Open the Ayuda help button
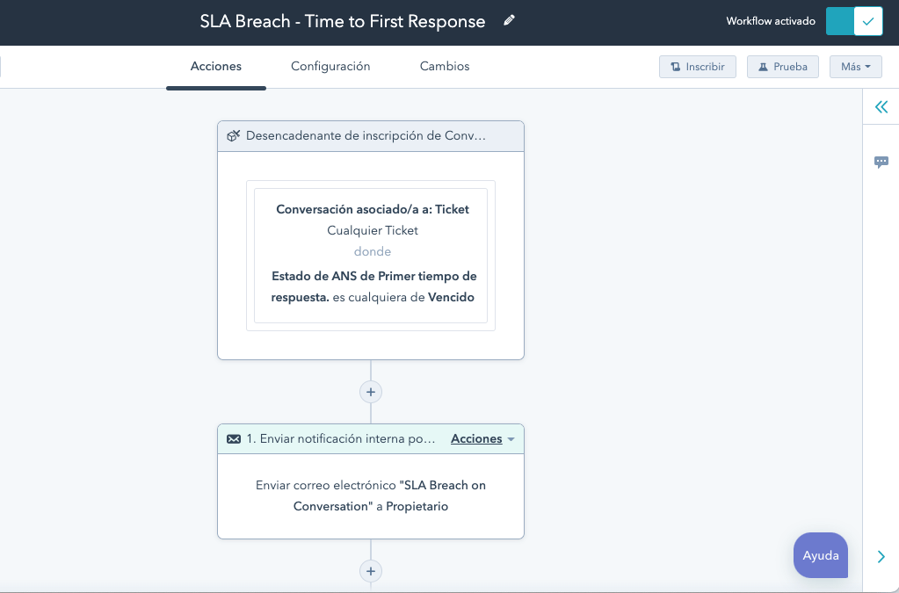 point(821,555)
